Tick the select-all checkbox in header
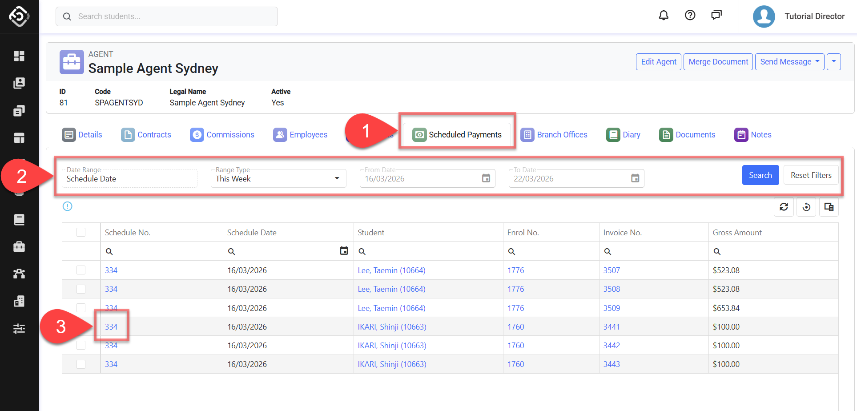Image resolution: width=857 pixels, height=411 pixels. pos(81,232)
